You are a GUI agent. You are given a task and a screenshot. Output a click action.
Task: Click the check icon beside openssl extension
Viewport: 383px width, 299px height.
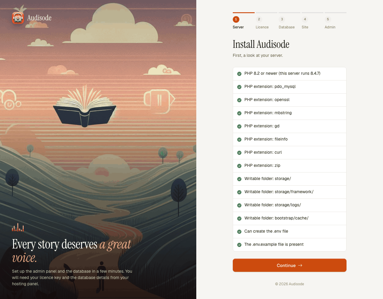(239, 100)
